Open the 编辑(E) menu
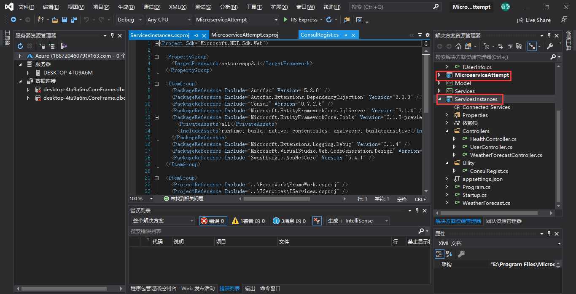The image size is (576, 294). 51,7
